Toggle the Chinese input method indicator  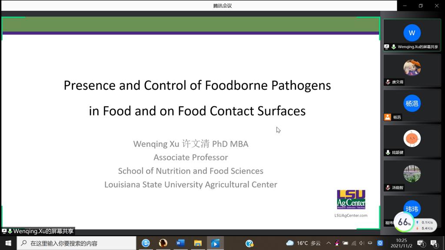click(370, 243)
